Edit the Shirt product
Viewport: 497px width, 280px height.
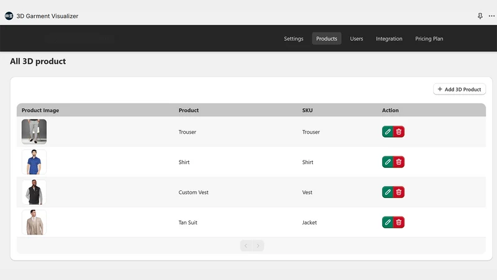click(388, 162)
